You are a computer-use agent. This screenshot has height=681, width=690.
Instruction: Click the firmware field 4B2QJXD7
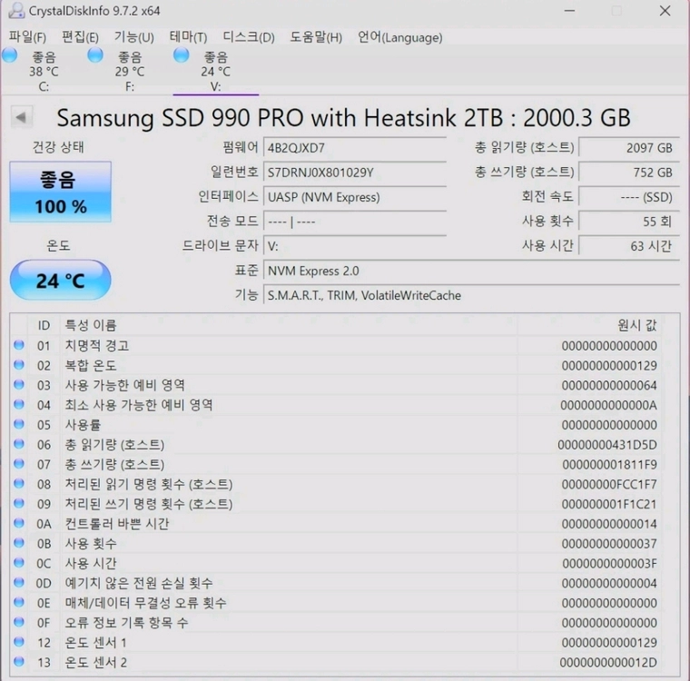tap(355, 147)
